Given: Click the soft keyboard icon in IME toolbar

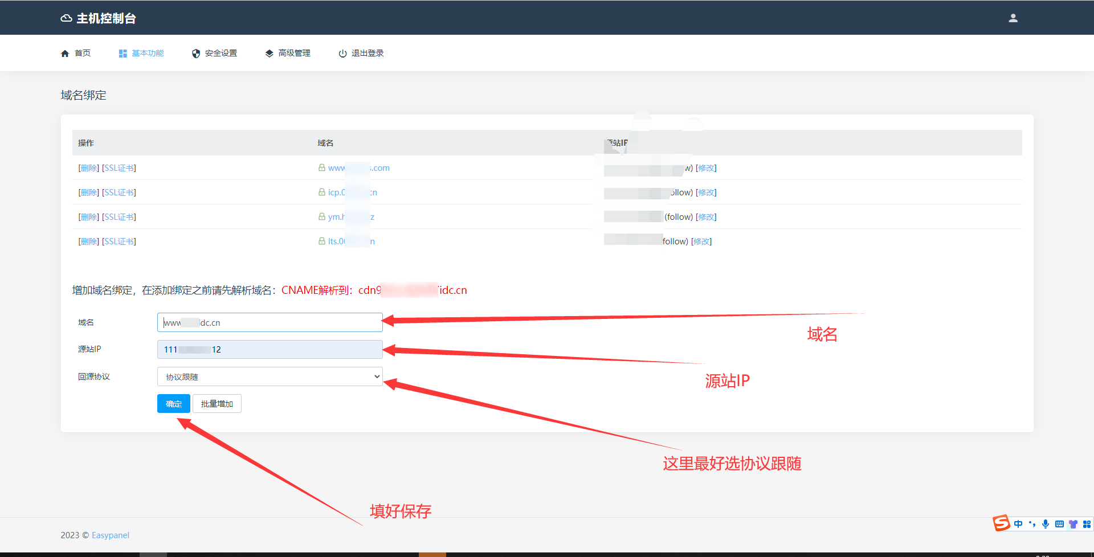Looking at the screenshot, I should tap(1059, 524).
